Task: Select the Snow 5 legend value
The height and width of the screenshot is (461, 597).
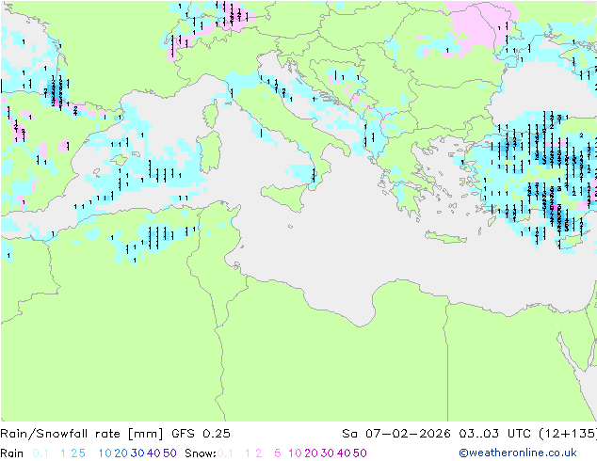Action: tap(277, 453)
